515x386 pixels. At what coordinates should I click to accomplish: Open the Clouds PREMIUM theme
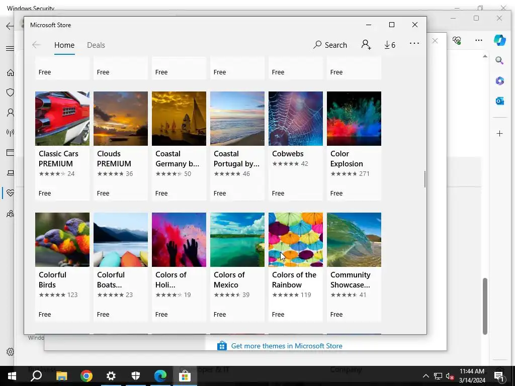tap(121, 146)
